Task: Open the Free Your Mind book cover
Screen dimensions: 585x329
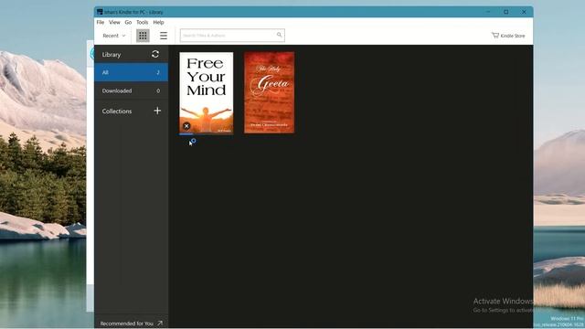Action: tap(207, 92)
